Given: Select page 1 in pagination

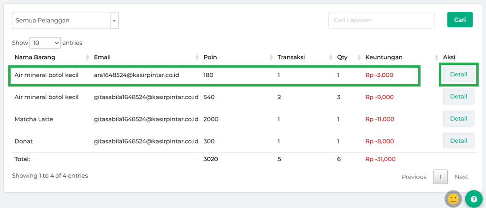Looking at the screenshot, I should click(440, 177).
